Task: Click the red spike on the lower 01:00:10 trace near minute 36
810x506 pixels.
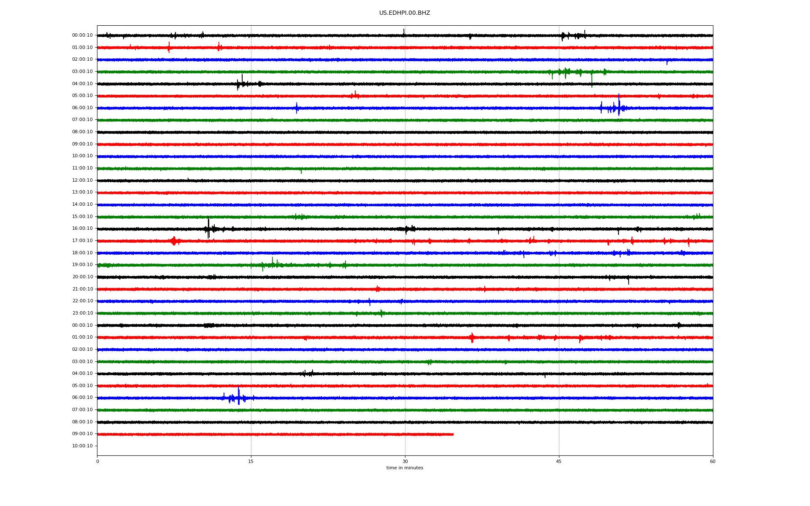Action: (472, 337)
